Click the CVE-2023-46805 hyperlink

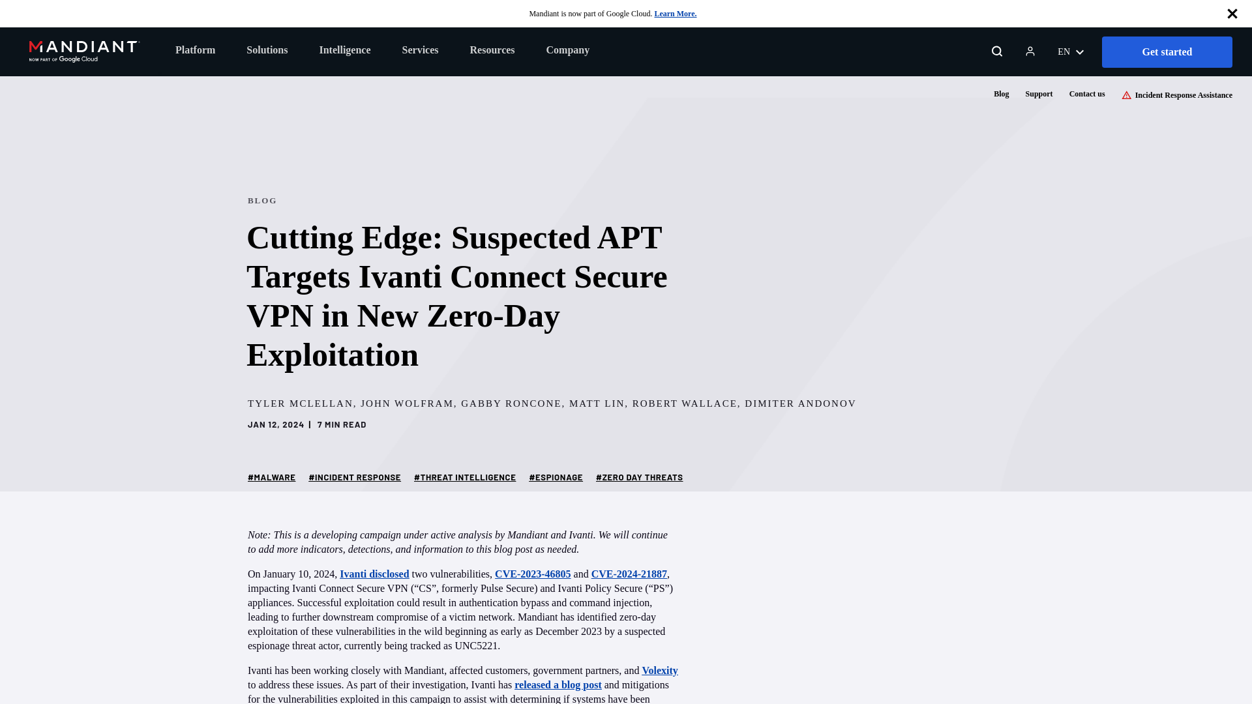(532, 574)
